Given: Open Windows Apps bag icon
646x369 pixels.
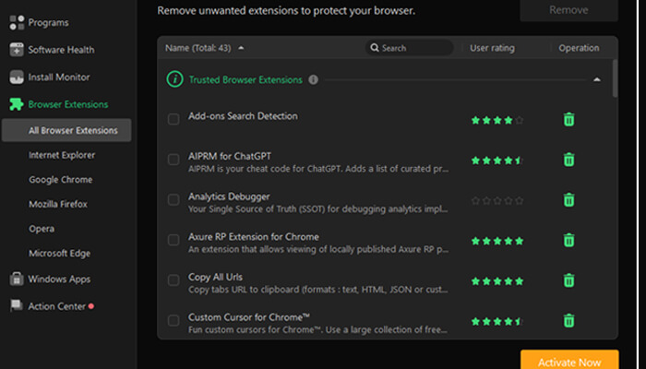Looking at the screenshot, I should pyautogui.click(x=17, y=279).
